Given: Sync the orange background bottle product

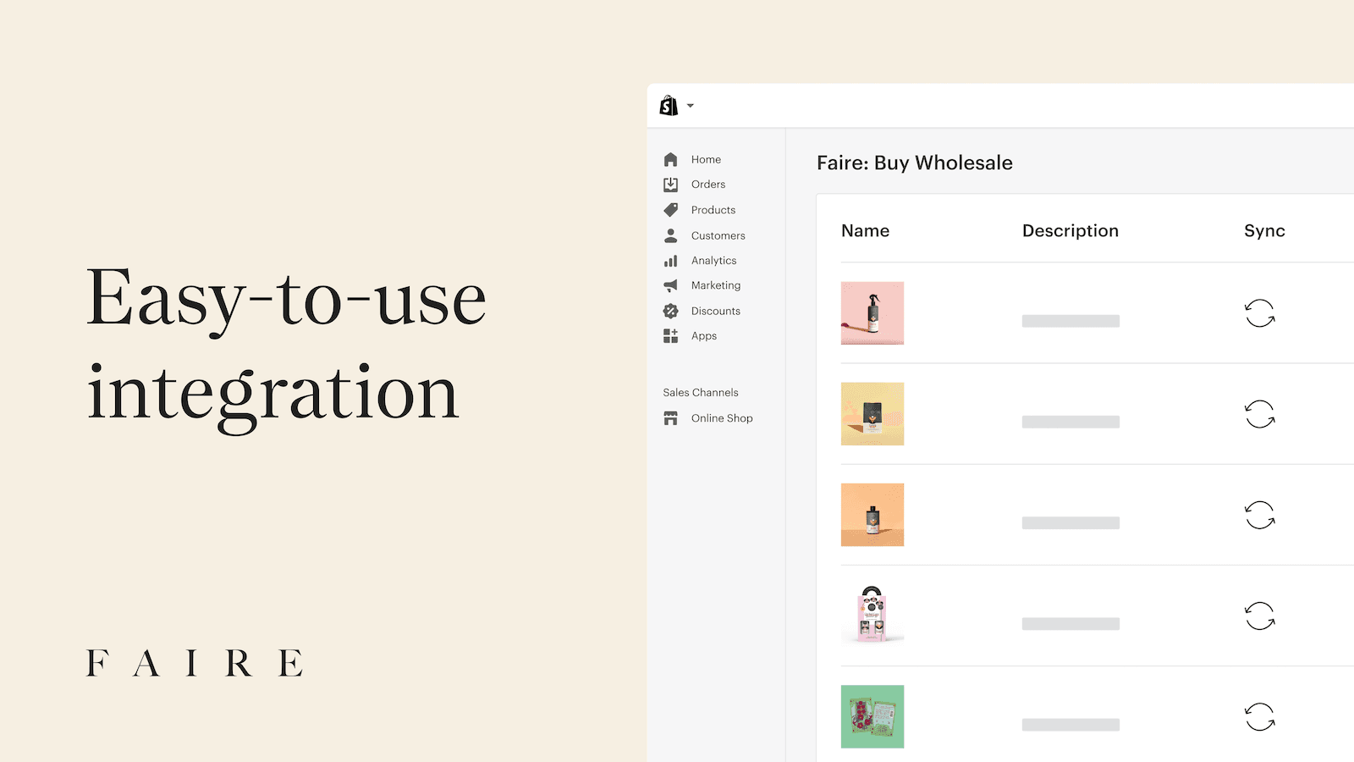Looking at the screenshot, I should pyautogui.click(x=1259, y=515).
